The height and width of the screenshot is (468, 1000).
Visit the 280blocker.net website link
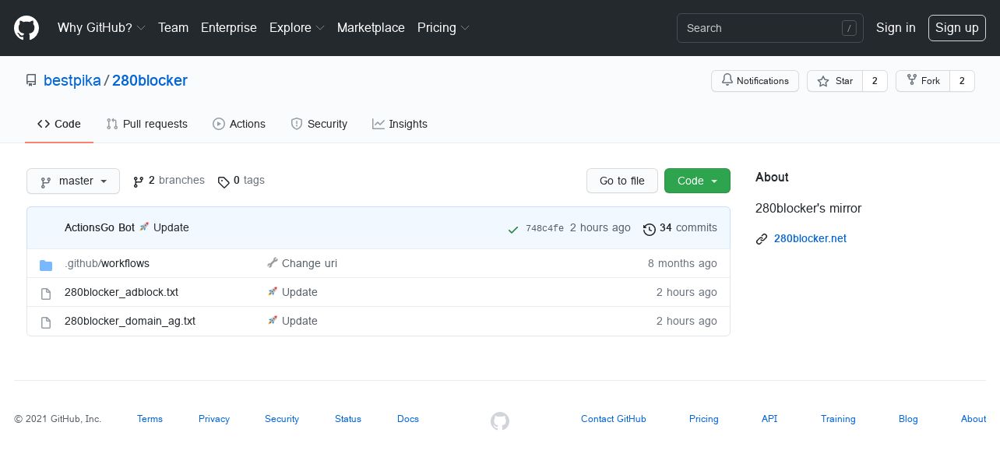pos(810,239)
